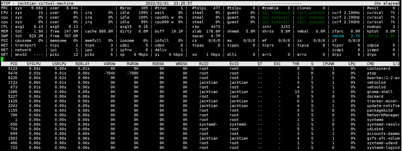Viewport: 402px width, 151px height.
Task: Select the dockerd process name
Action: (375, 96)
